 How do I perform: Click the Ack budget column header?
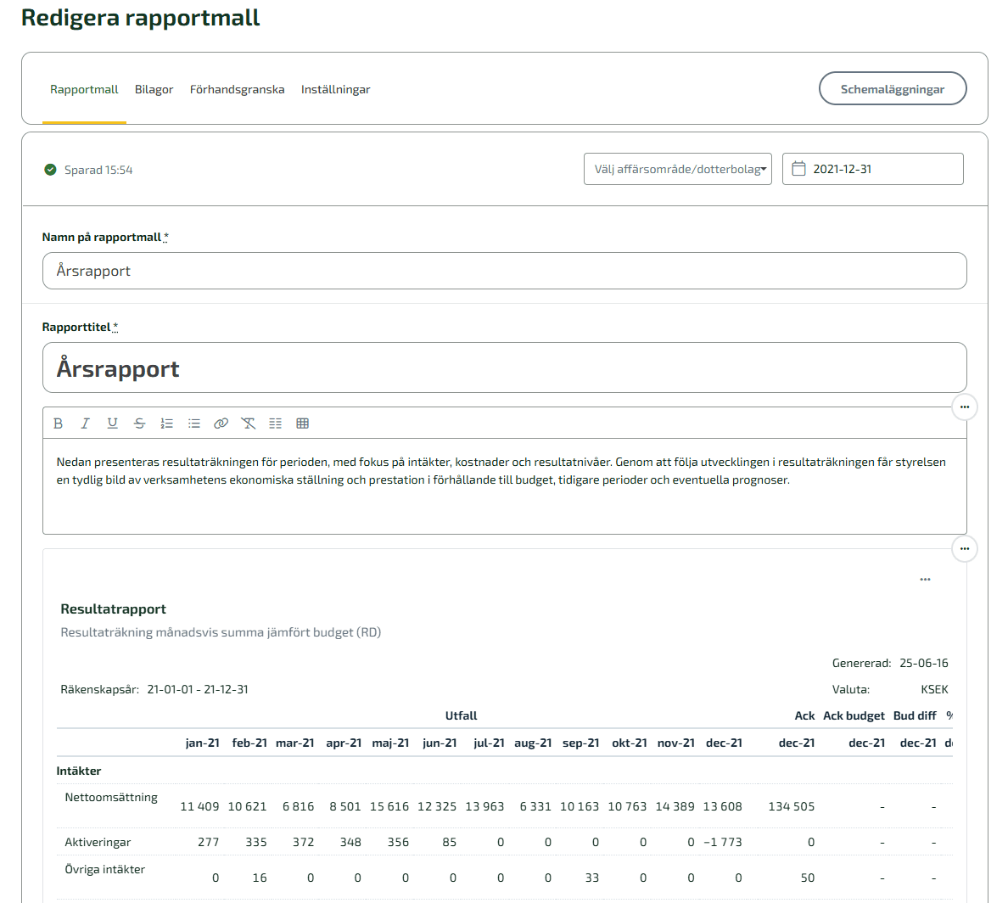tap(854, 715)
